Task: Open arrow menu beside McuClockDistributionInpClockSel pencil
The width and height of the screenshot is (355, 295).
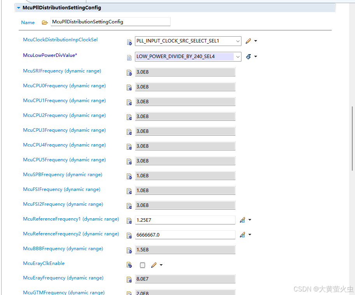Action: point(255,41)
